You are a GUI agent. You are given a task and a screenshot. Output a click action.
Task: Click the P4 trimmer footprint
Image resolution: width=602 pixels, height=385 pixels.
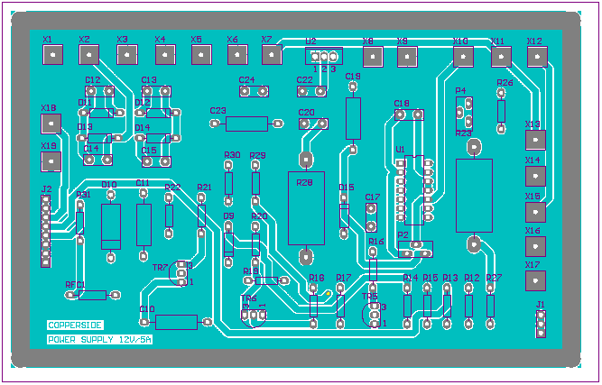pos(464,112)
